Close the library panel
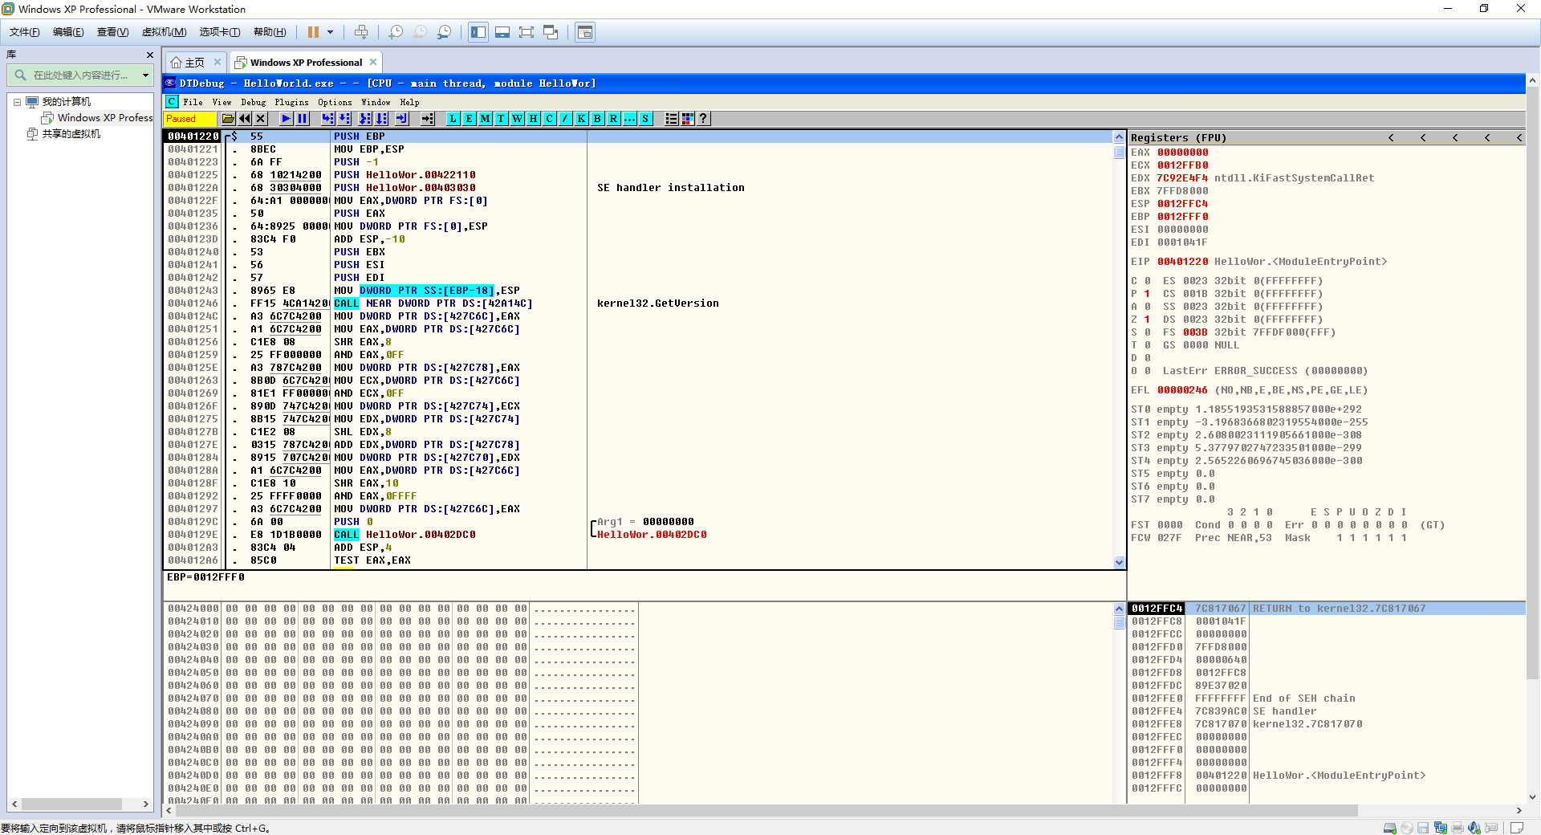The width and height of the screenshot is (1541, 835). (149, 55)
